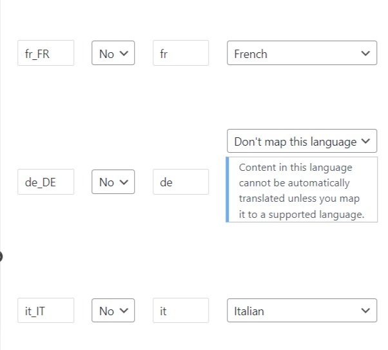Click chevron arrow on Don't map dropdown

(x=366, y=141)
